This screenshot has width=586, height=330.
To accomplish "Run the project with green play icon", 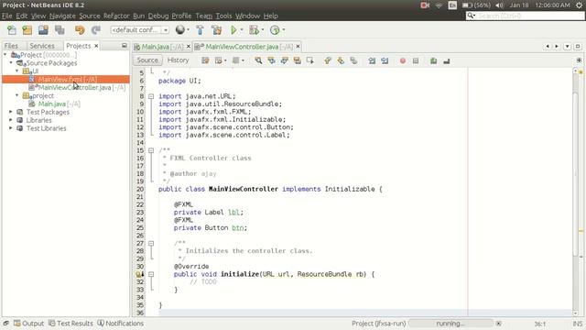I will pos(233,30).
